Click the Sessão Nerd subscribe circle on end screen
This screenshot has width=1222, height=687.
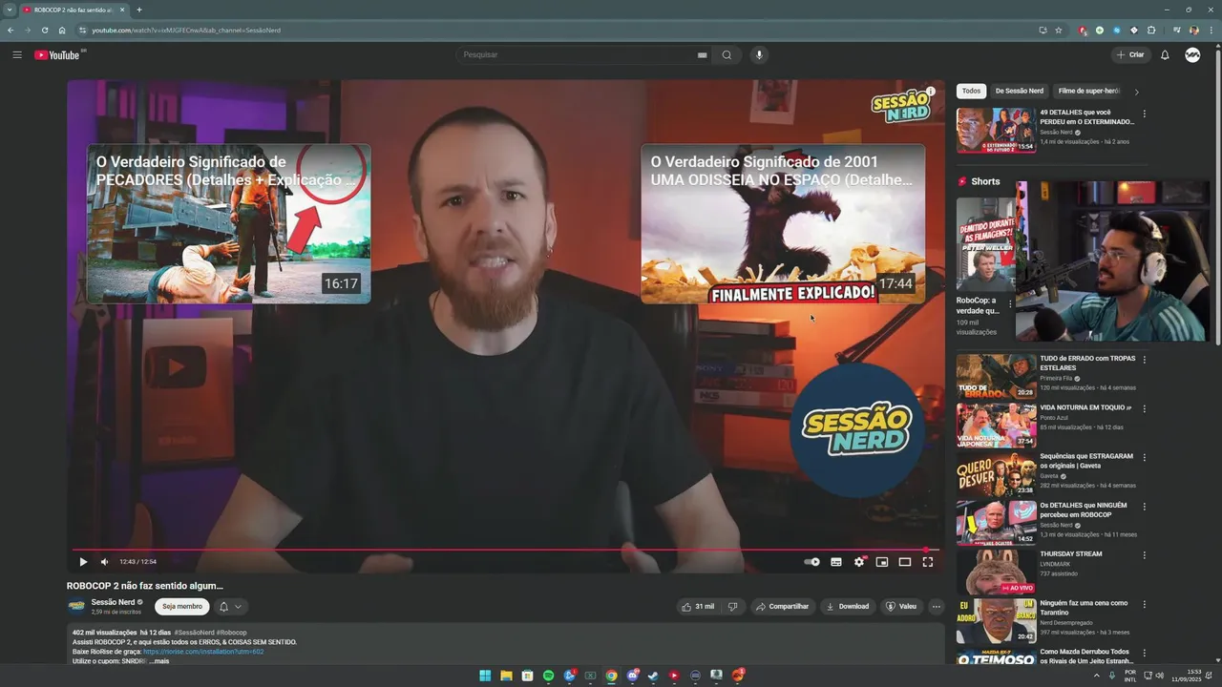click(x=856, y=429)
